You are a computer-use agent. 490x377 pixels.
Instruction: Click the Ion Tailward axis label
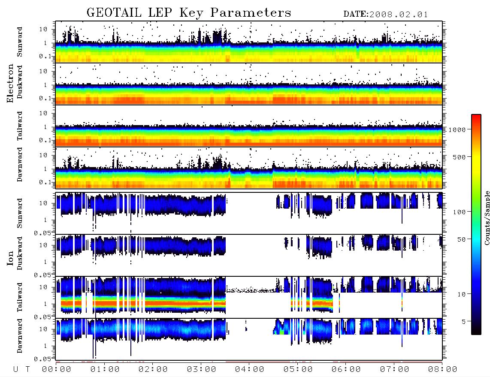[20, 297]
